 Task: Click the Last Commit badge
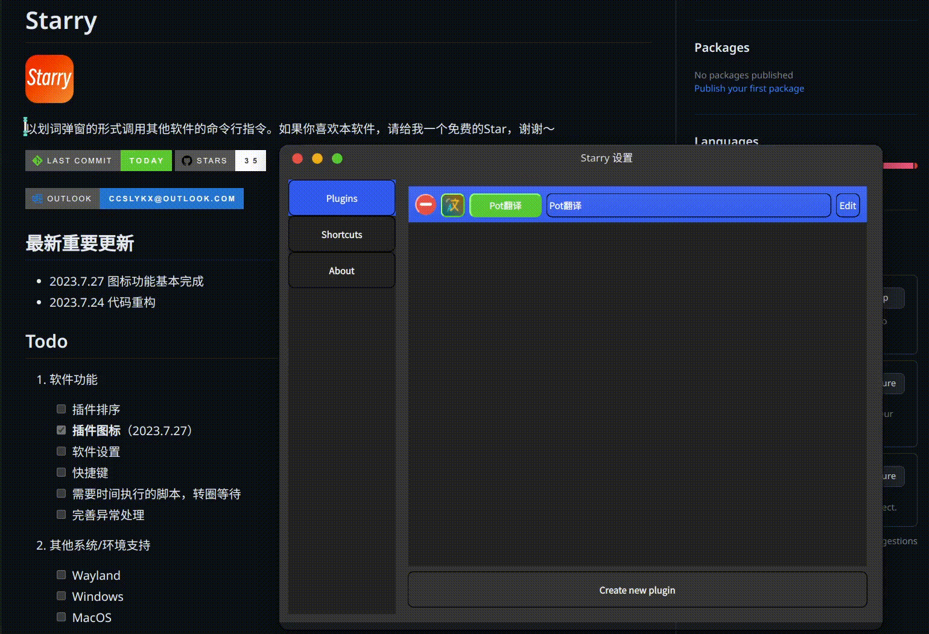point(98,160)
